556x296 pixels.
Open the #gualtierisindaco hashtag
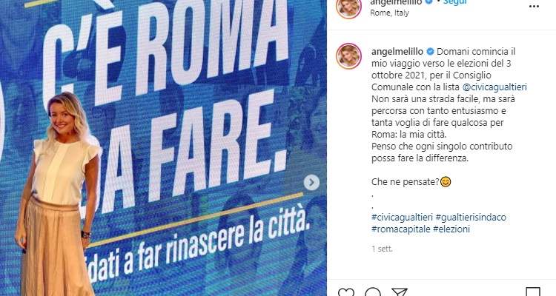coord(471,217)
